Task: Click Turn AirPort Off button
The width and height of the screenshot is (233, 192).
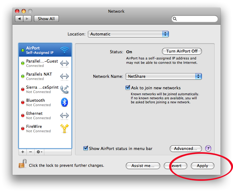Action: click(182, 51)
